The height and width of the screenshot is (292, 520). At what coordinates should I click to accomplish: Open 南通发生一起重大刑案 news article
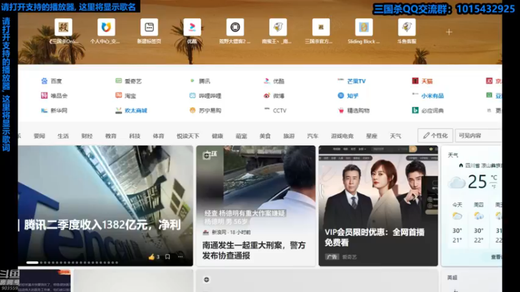pyautogui.click(x=254, y=250)
